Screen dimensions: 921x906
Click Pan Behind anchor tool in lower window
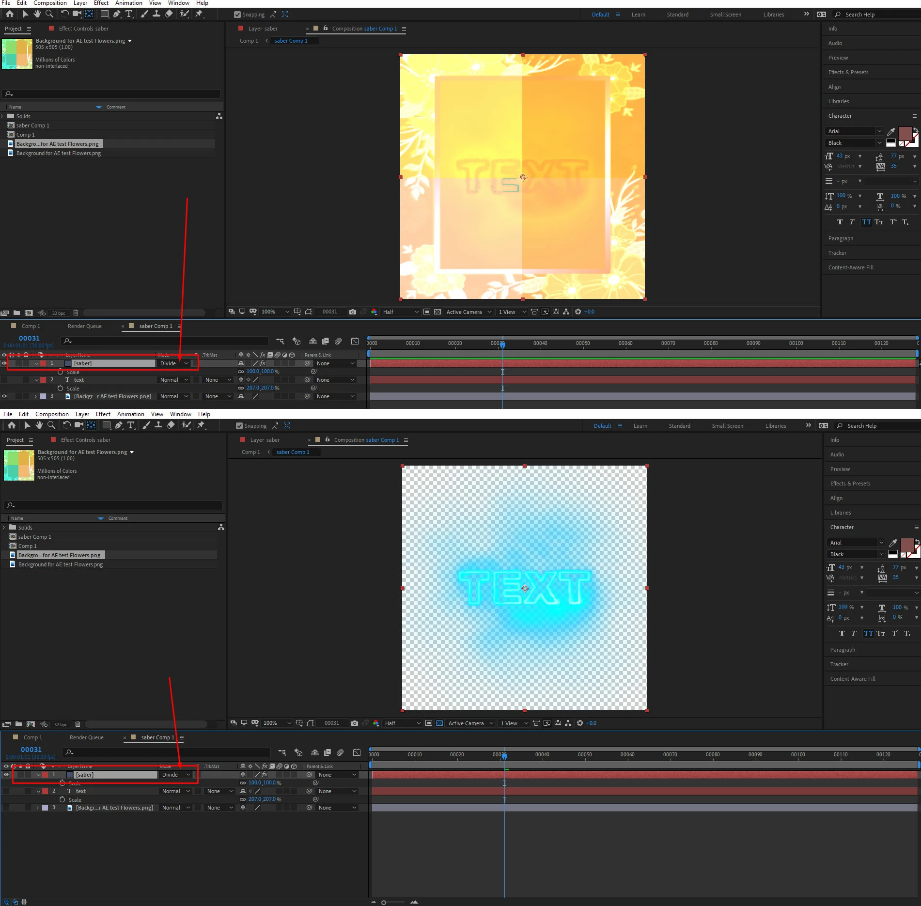point(92,425)
